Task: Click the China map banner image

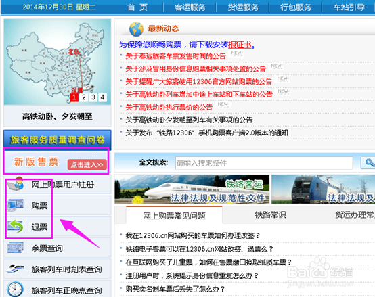Action: pyautogui.click(x=57, y=62)
